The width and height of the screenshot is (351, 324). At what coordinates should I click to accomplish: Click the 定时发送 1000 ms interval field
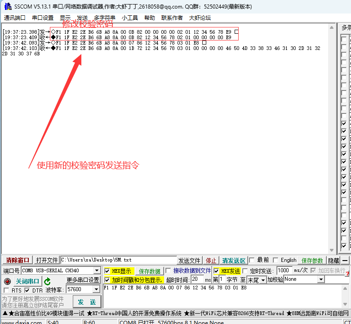coord(284,270)
